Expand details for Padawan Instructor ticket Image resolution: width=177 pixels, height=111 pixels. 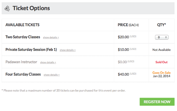(48, 62)
